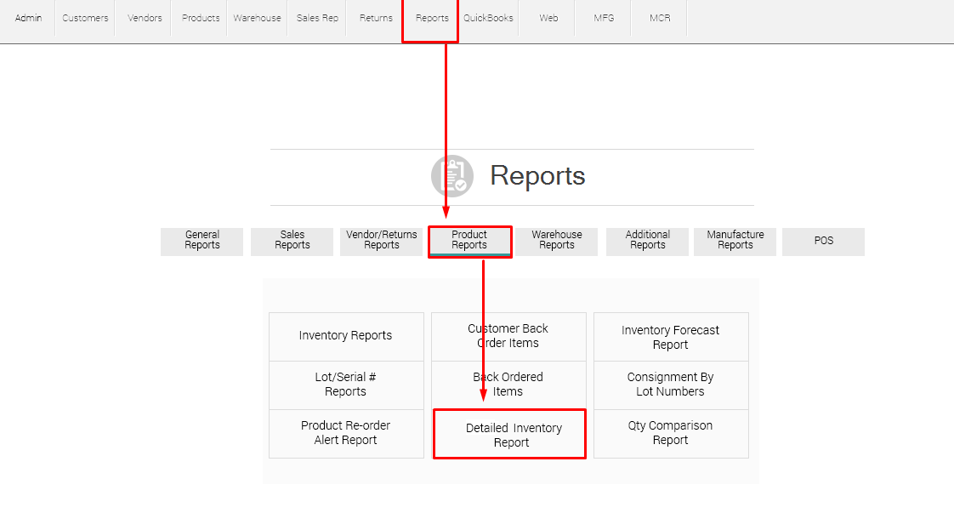Open the Warehouse menu
This screenshot has height=530, width=954.
(x=257, y=17)
